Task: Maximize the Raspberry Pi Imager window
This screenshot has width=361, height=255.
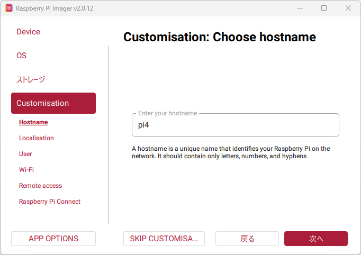Action: tap(324, 8)
